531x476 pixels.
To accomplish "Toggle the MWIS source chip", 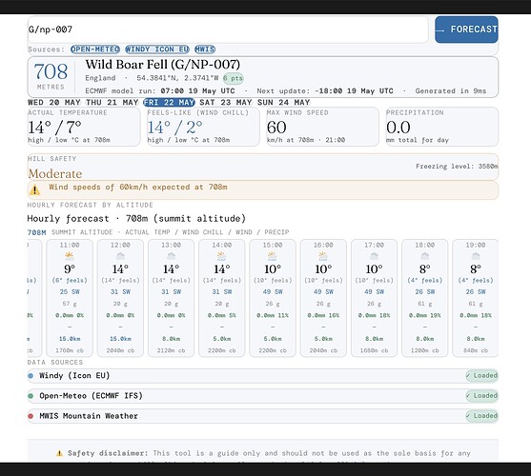I will click(205, 50).
